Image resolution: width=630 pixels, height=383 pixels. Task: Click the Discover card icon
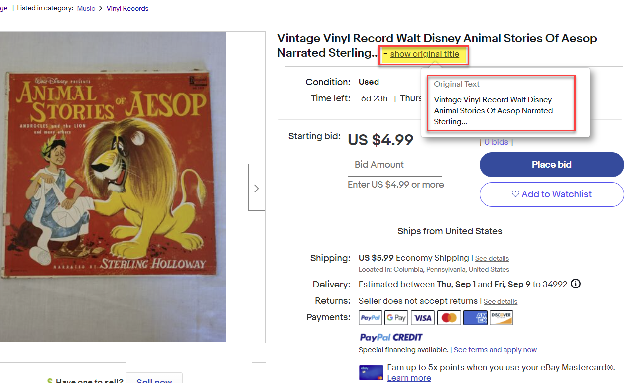coord(502,318)
